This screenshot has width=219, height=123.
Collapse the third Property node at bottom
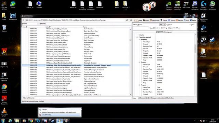(139, 85)
